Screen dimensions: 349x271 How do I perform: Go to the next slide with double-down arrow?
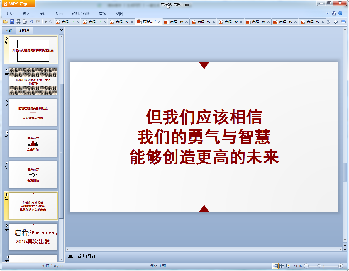(x=345, y=249)
